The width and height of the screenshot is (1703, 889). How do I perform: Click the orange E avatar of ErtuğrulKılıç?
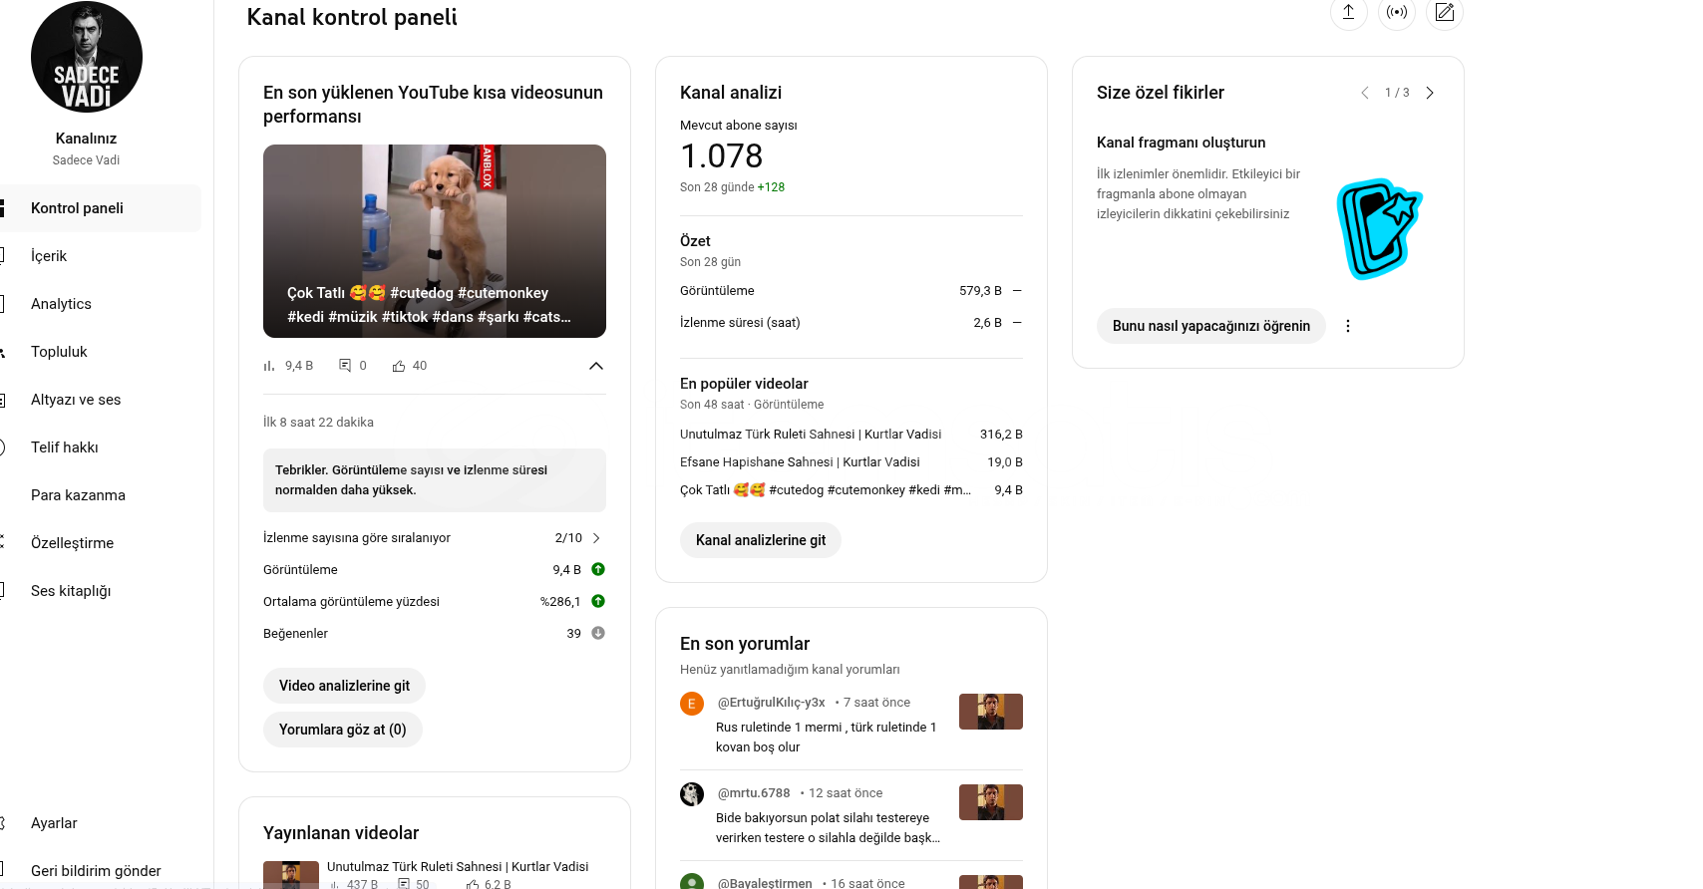tap(692, 704)
